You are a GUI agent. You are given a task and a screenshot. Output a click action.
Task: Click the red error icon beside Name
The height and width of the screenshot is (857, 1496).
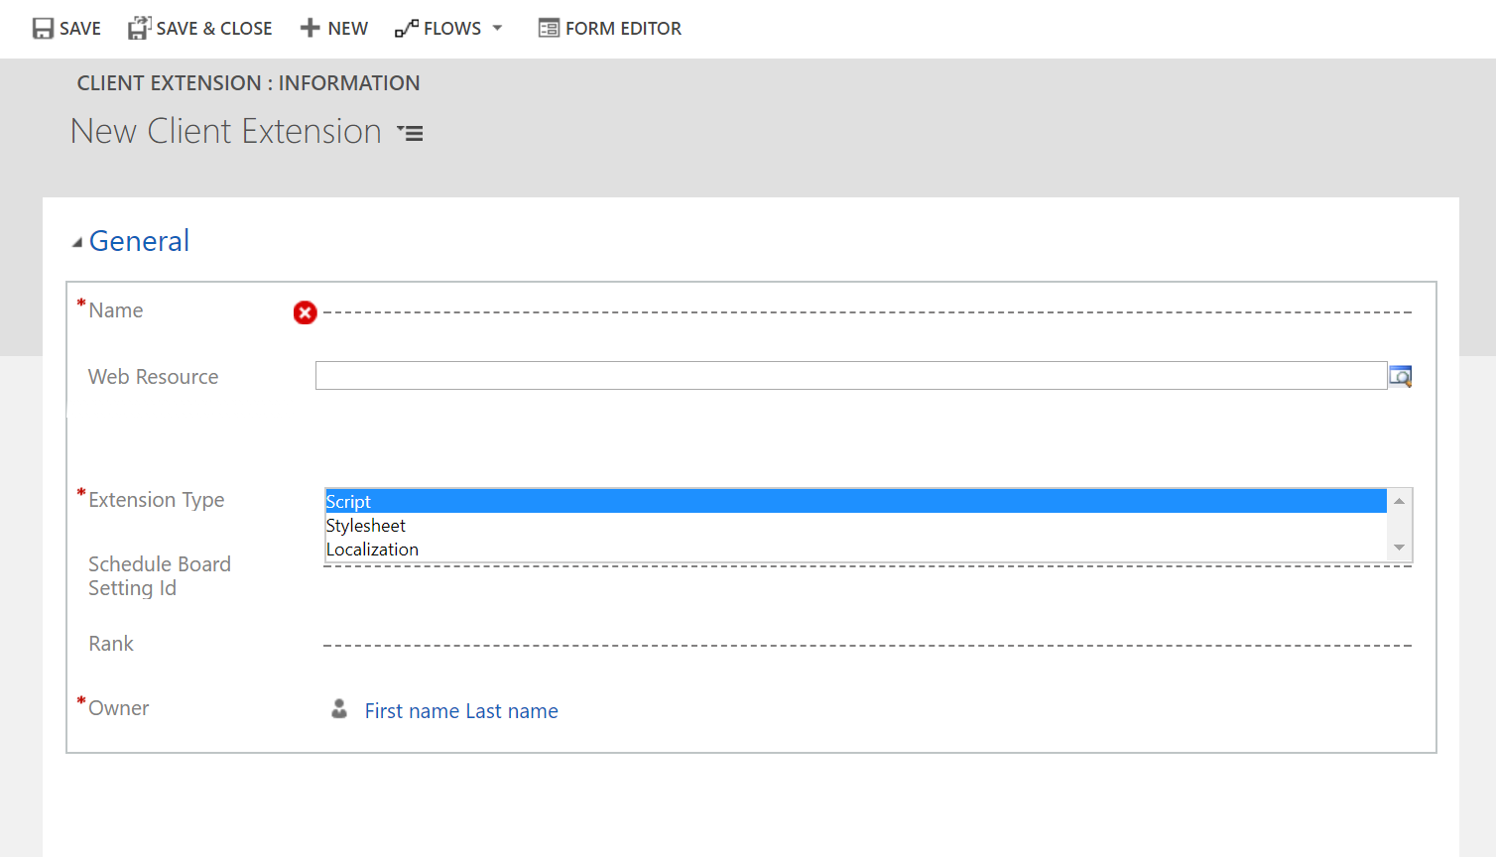[x=305, y=312]
